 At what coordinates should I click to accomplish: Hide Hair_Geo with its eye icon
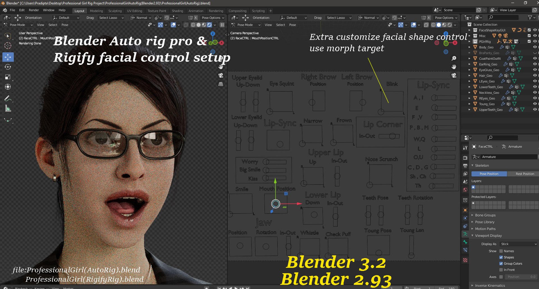(x=535, y=75)
